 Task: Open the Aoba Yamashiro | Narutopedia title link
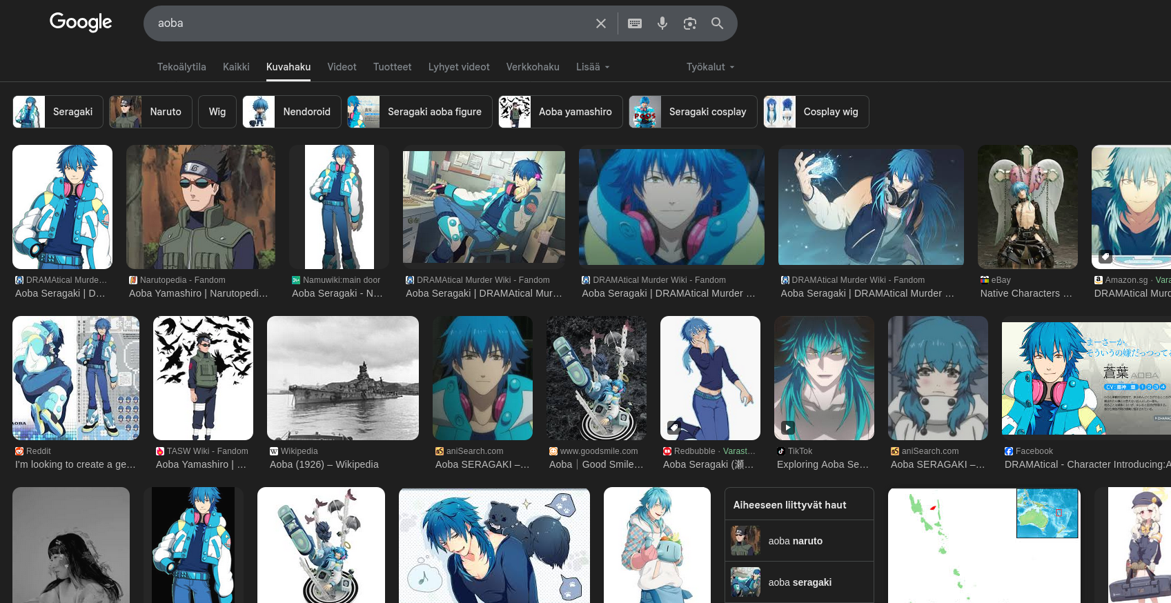[199, 293]
